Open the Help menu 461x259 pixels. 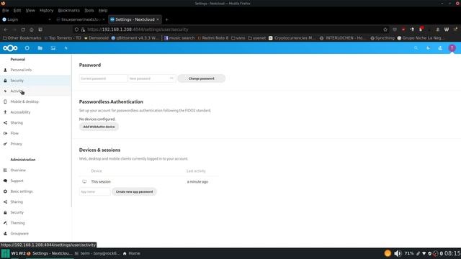click(103, 10)
